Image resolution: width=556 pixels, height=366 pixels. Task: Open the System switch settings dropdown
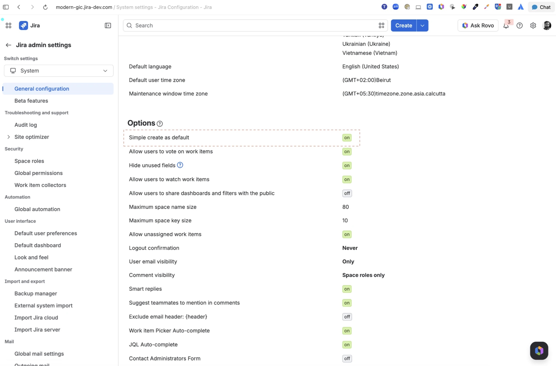(x=59, y=71)
